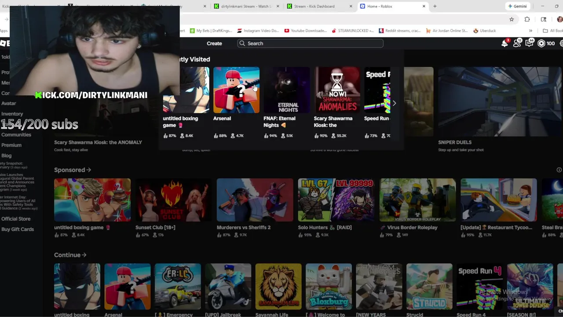Screen dimensions: 563x317
Task: Open My Bets DraftKings bookmark
Action: click(x=210, y=31)
